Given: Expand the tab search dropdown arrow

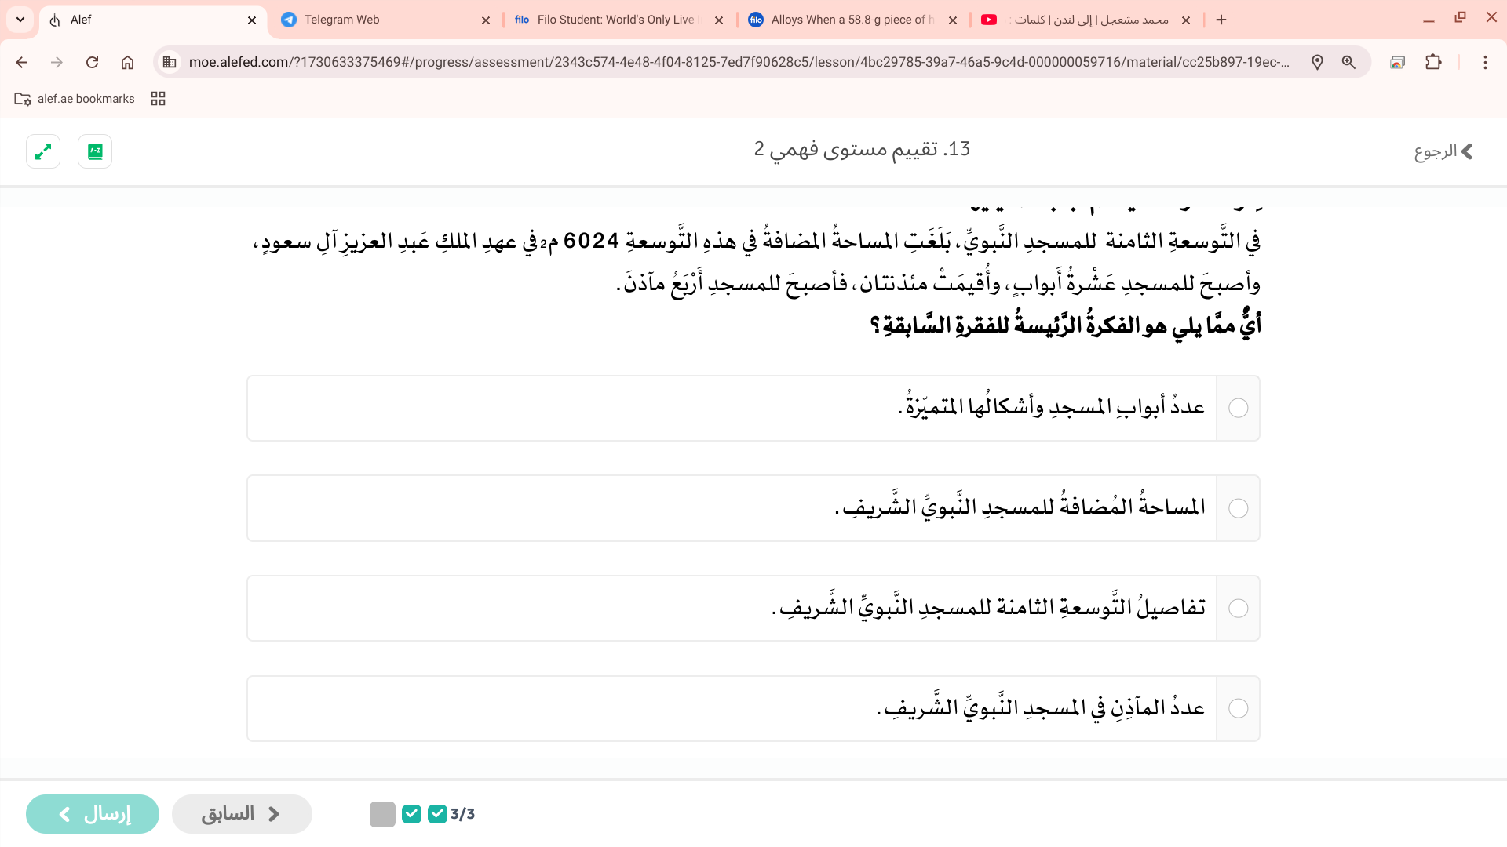Looking at the screenshot, I should tap(20, 20).
